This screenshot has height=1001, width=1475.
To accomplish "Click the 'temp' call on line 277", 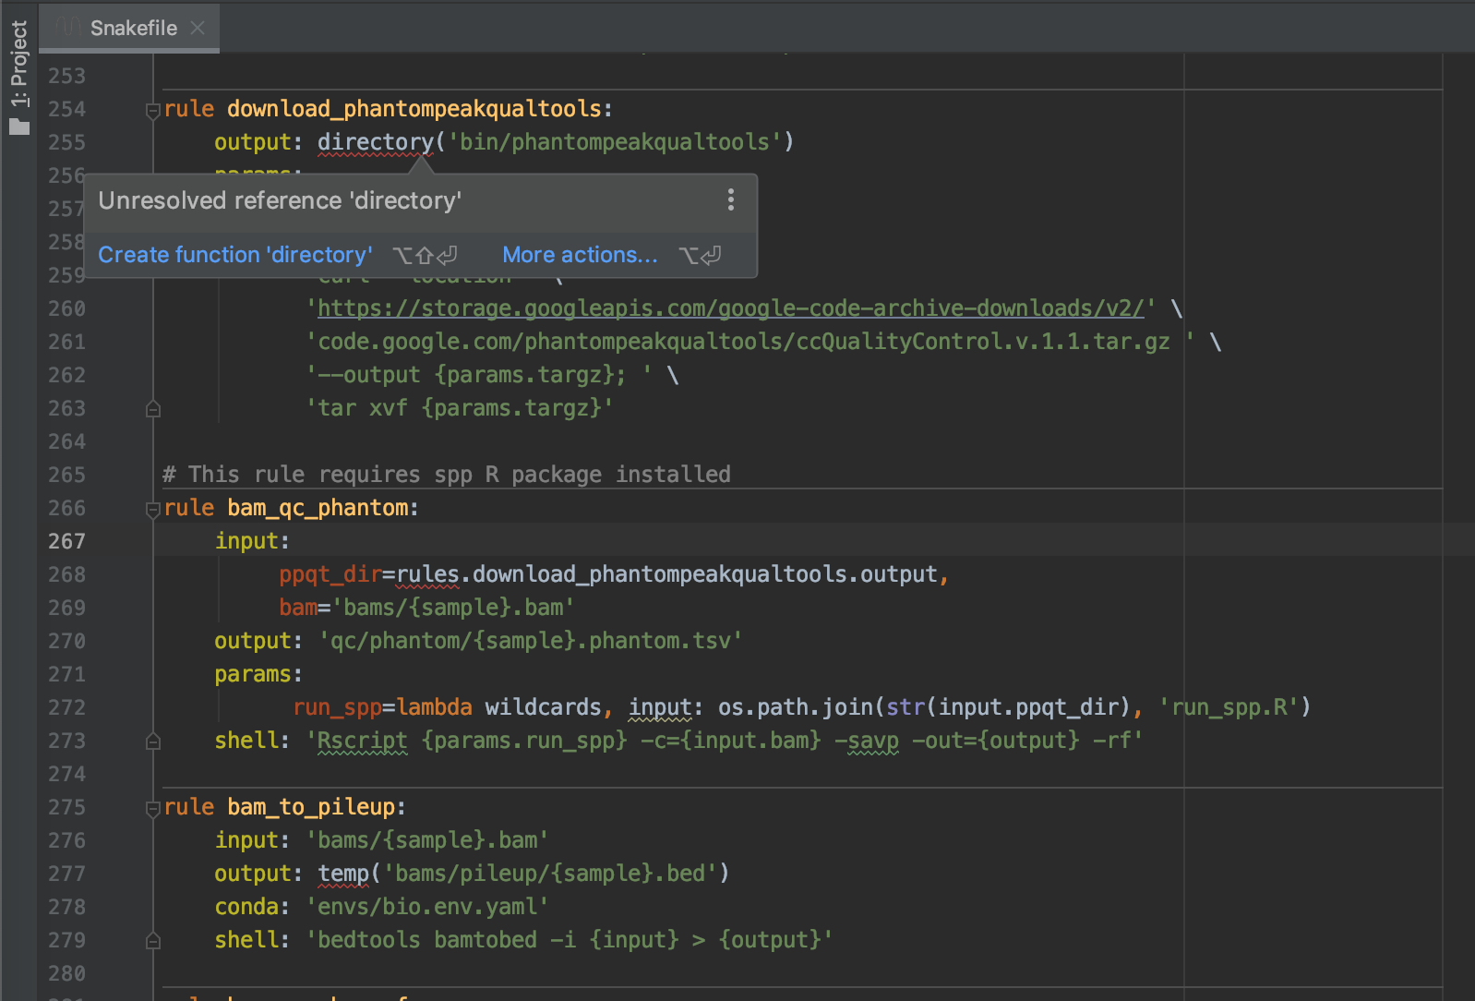I will [x=343, y=874].
